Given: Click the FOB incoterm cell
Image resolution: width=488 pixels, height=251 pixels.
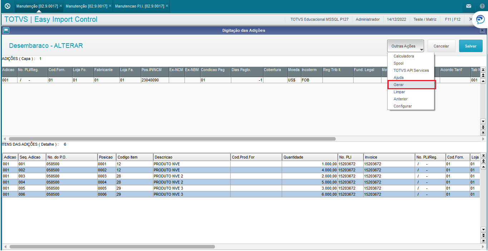Looking at the screenshot, I should click(x=311, y=80).
